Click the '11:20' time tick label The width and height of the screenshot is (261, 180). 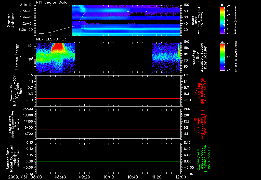pos(157,177)
